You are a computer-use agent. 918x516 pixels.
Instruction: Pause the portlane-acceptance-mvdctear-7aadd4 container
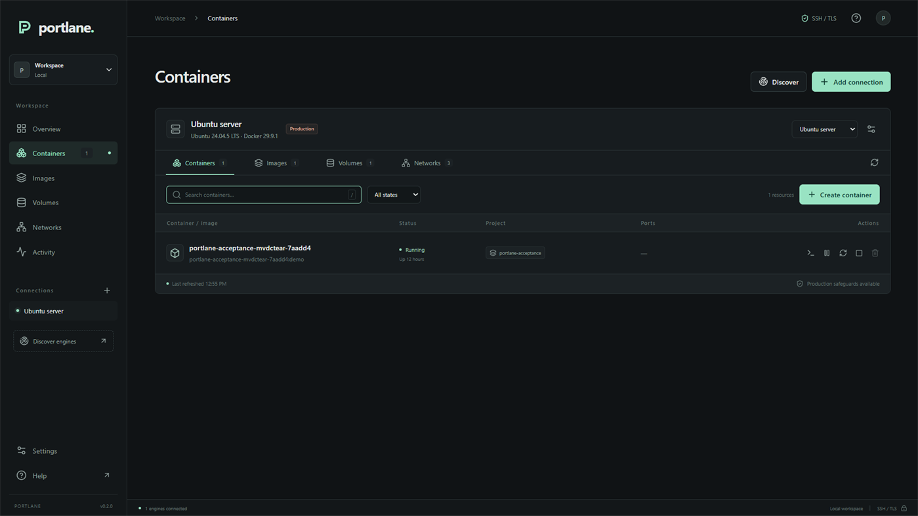tap(827, 253)
